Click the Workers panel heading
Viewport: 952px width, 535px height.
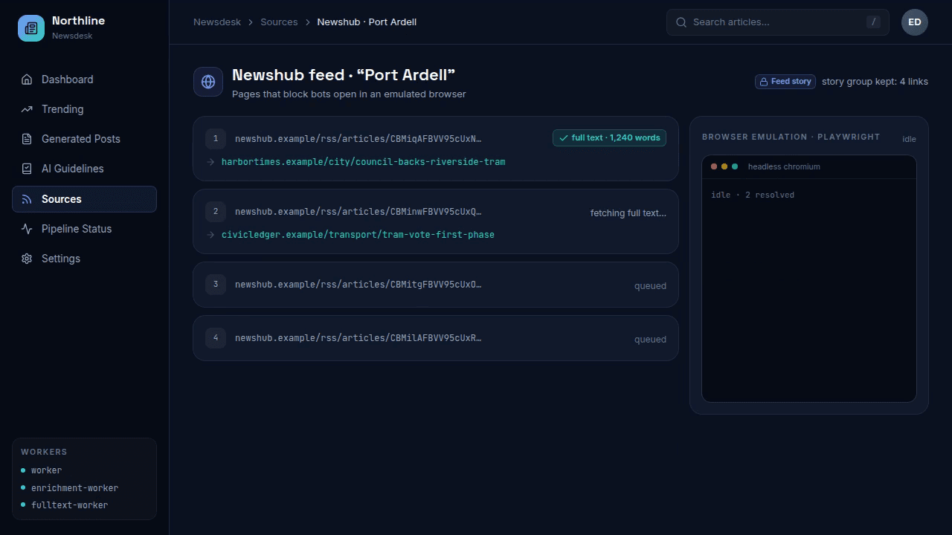44,452
